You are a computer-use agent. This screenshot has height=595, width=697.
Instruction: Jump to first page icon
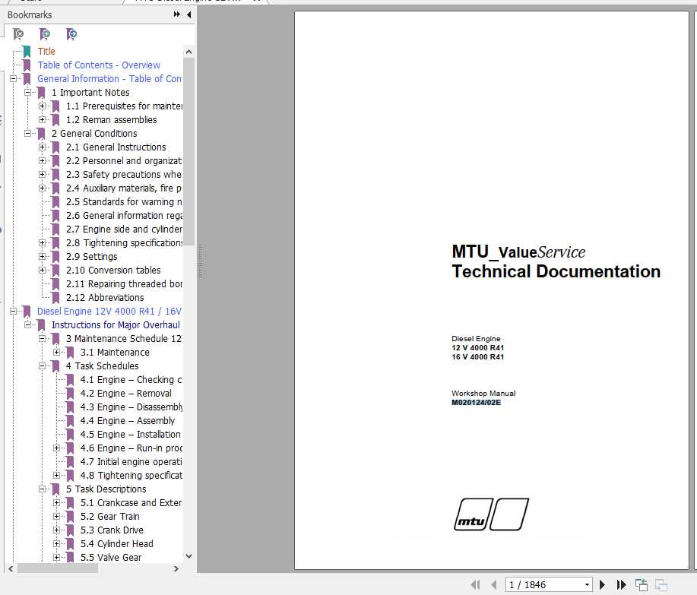pyautogui.click(x=476, y=584)
